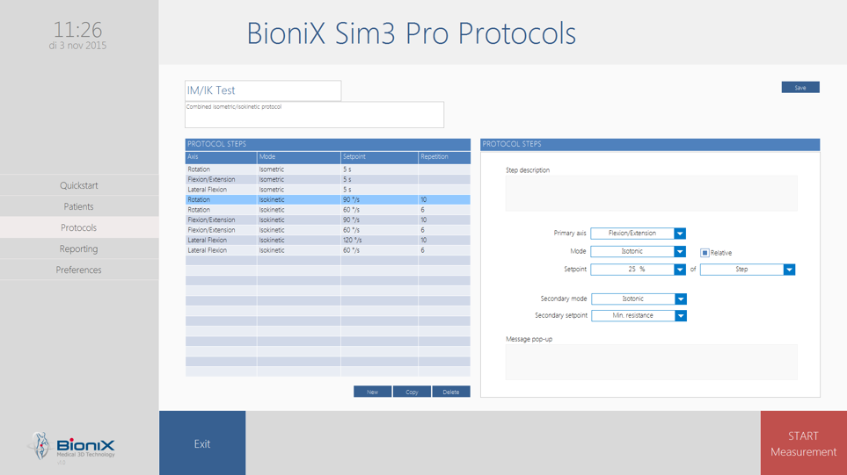This screenshot has height=475, width=847.
Task: Click the IM/IK Test protocol name field
Action: coord(263,90)
